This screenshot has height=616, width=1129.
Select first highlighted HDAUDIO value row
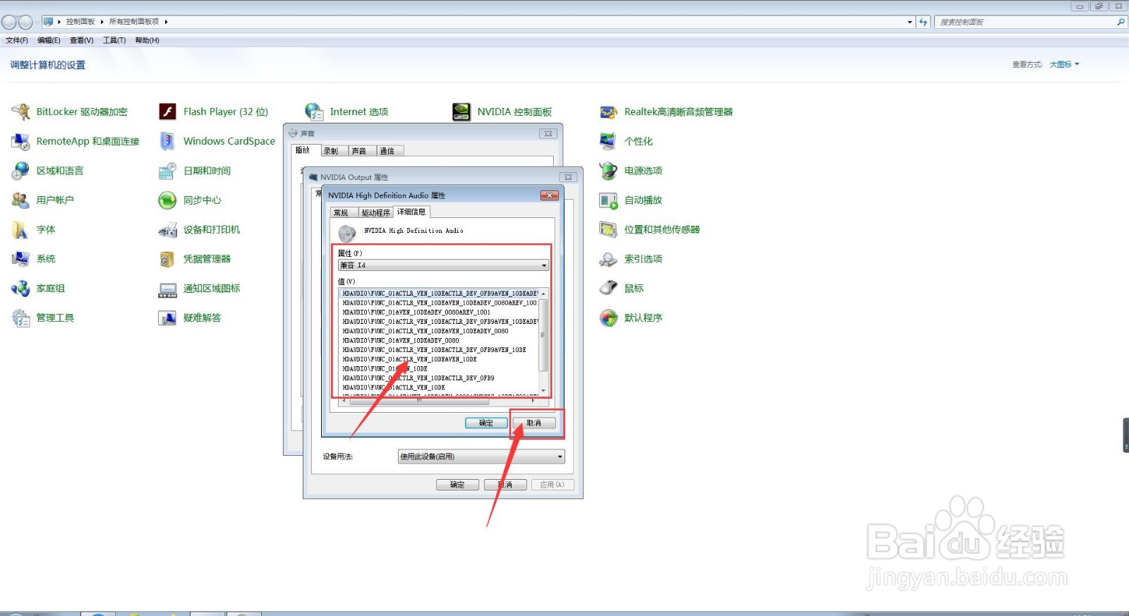click(440, 293)
